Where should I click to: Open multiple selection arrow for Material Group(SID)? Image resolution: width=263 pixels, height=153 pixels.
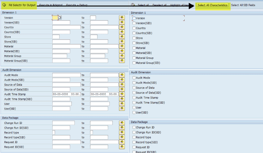tap(122, 61)
